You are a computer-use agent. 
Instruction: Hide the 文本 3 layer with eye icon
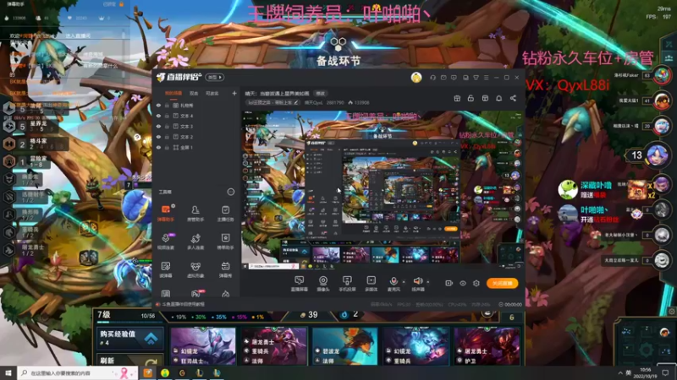click(158, 126)
